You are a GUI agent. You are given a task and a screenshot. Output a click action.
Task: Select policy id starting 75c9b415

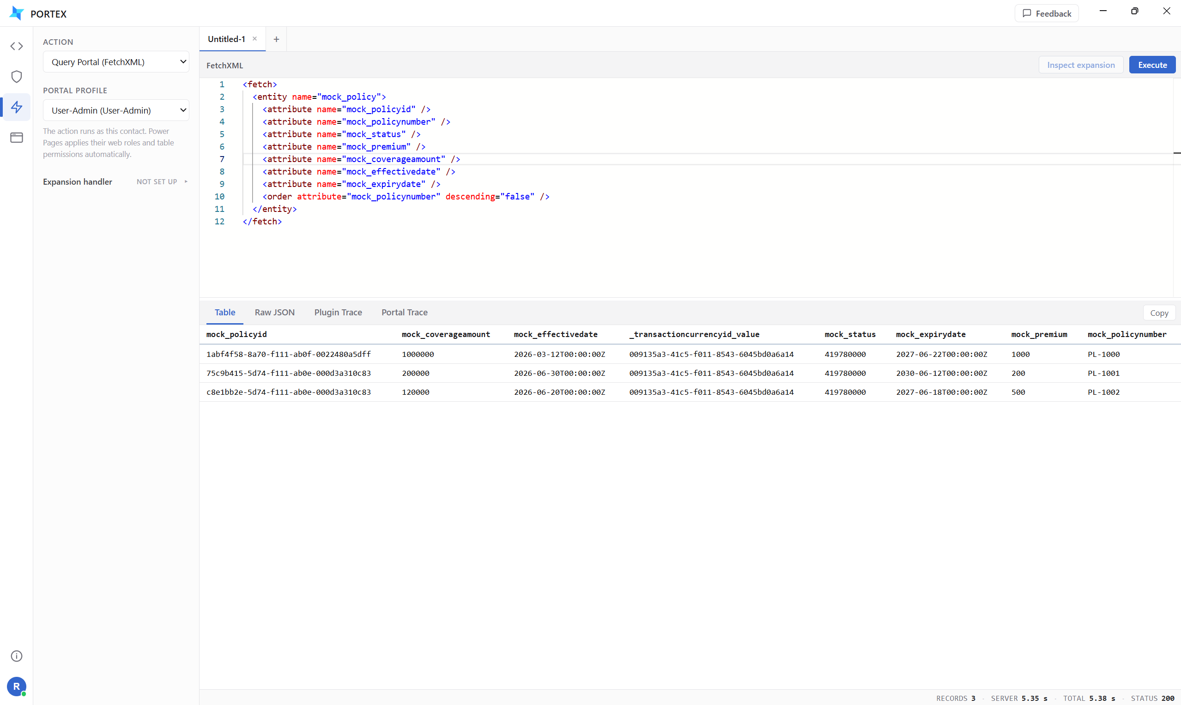tap(289, 373)
